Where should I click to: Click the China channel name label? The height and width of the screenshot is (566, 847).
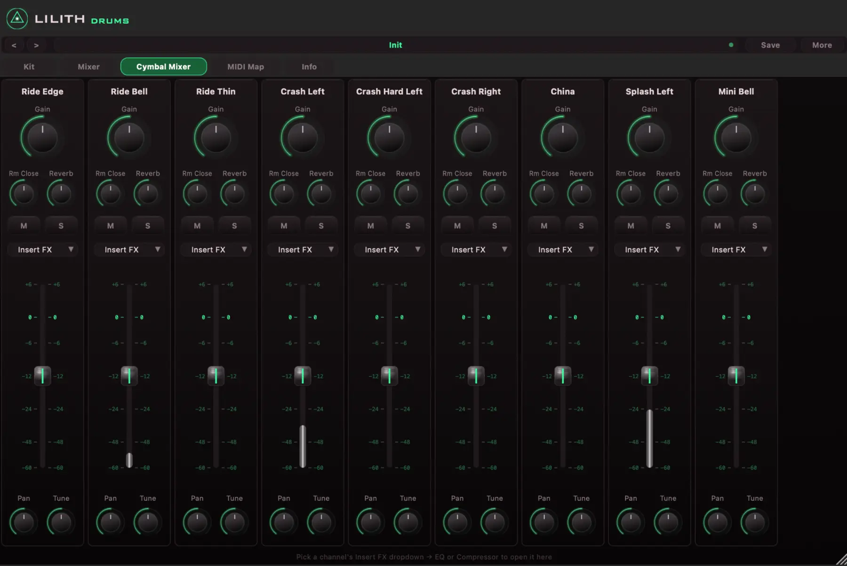[x=563, y=91]
